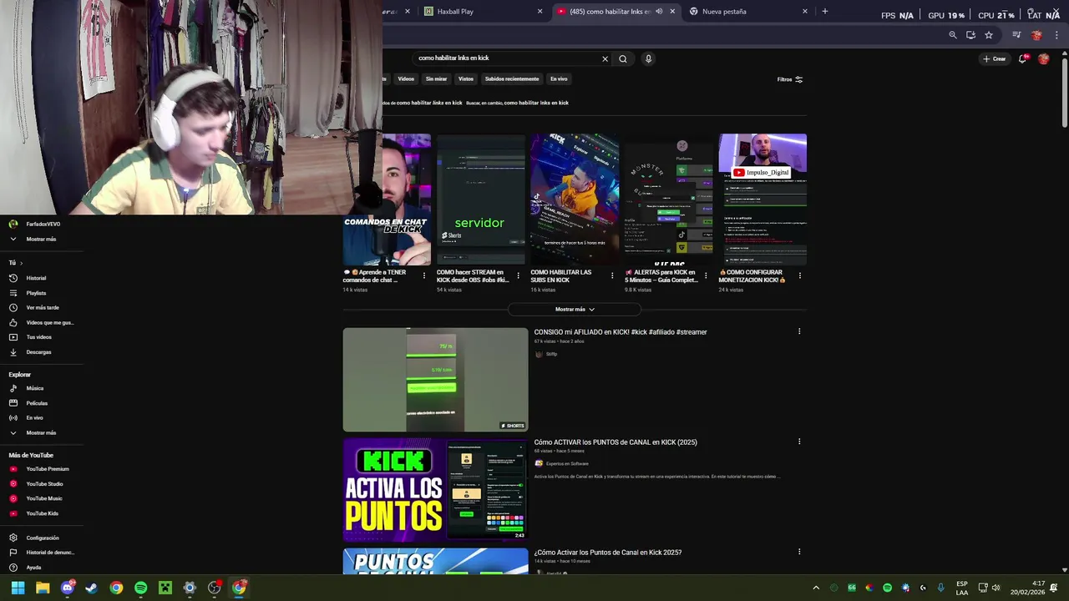Click the Chrome zoom magnifier icon in address bar
This screenshot has height=601, width=1069.
click(x=953, y=35)
